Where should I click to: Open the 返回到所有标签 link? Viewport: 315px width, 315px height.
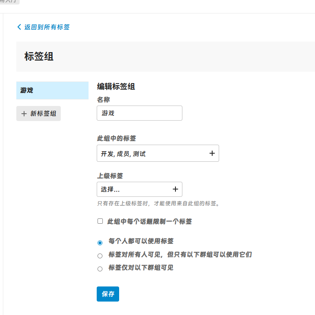click(x=47, y=27)
